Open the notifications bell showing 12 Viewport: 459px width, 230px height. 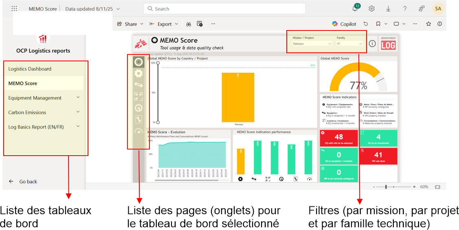click(x=355, y=9)
